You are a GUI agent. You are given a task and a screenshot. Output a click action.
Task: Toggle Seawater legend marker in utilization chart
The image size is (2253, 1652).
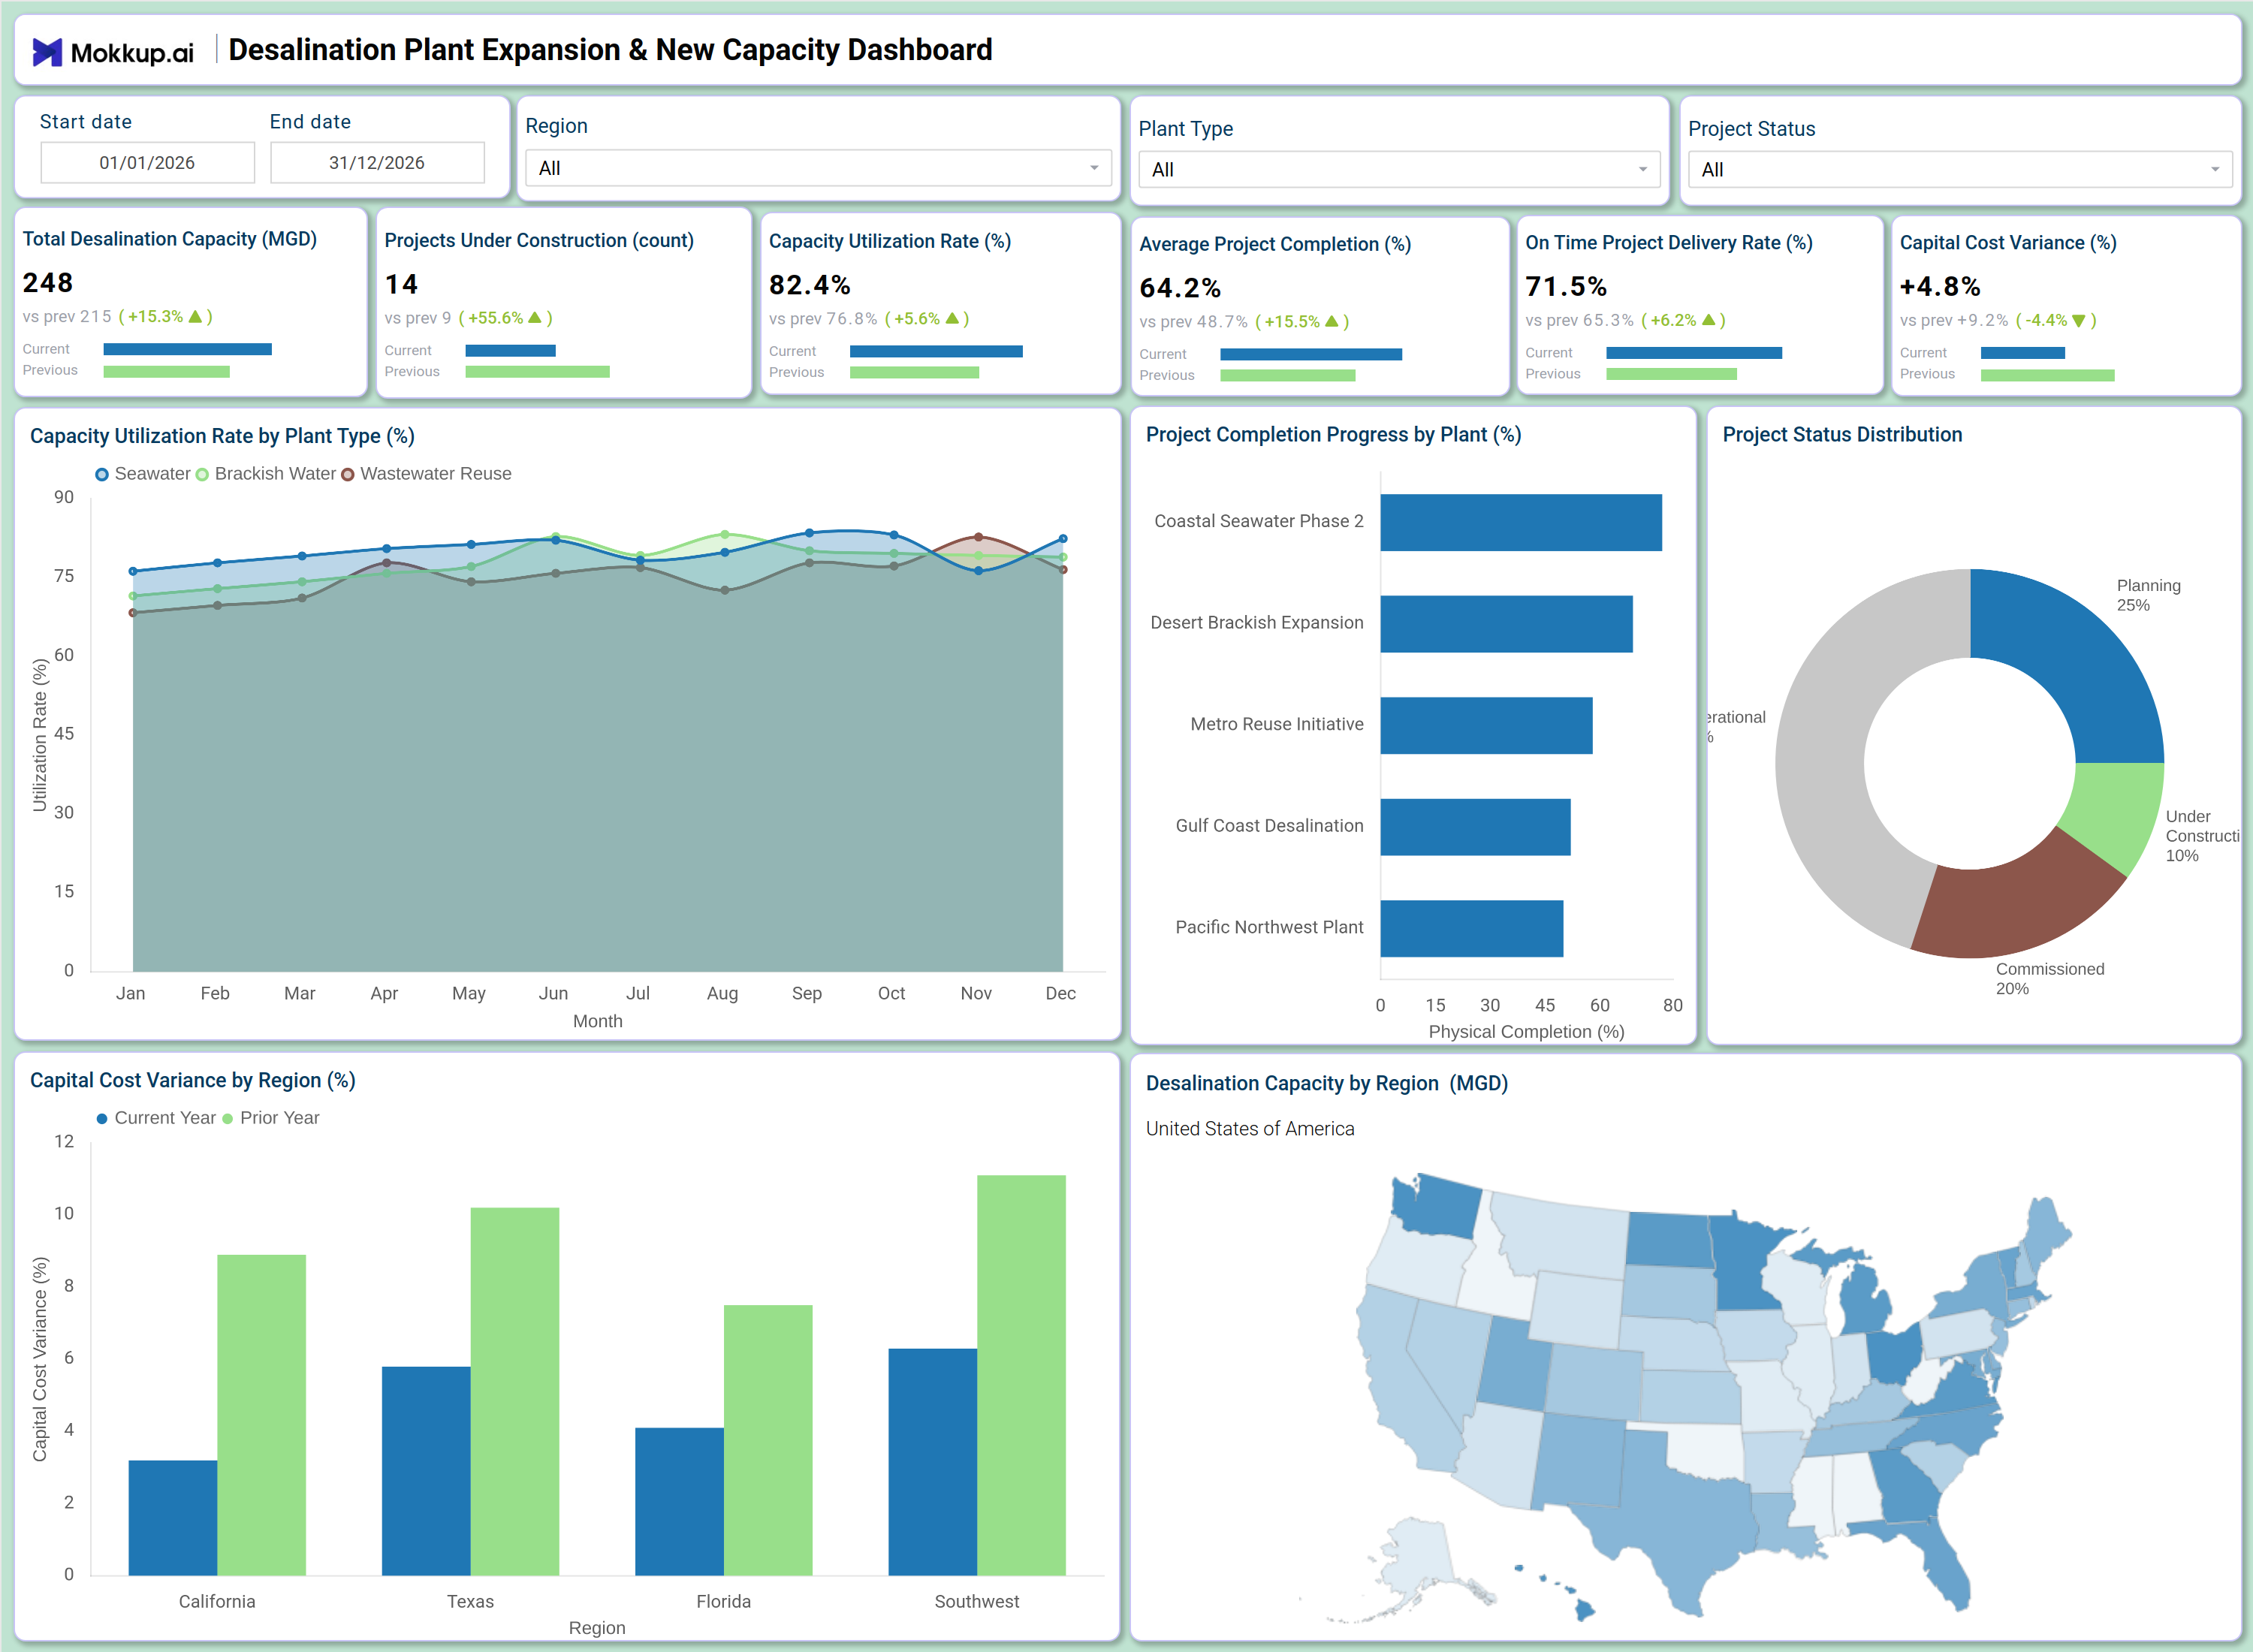(x=102, y=474)
